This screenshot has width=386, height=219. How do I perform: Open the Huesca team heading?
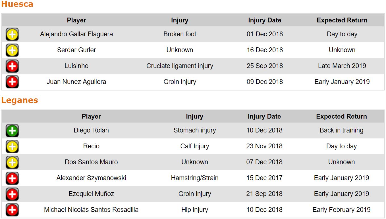[x=17, y=4]
